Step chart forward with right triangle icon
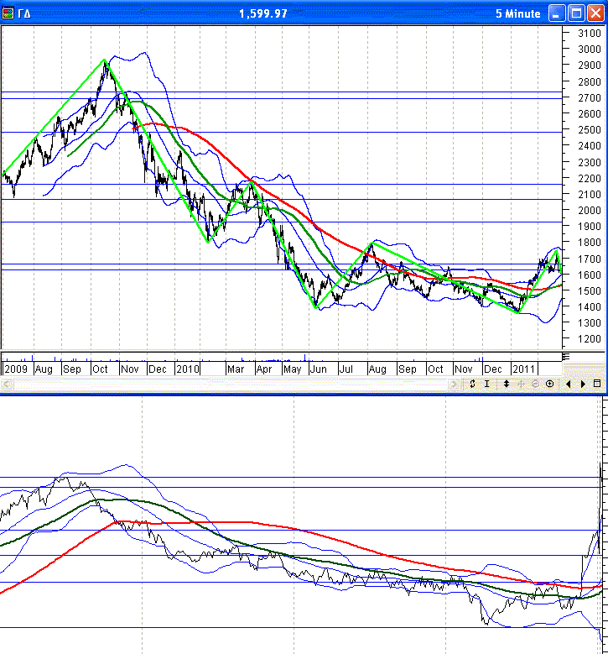This screenshot has width=608, height=654. 581,384
